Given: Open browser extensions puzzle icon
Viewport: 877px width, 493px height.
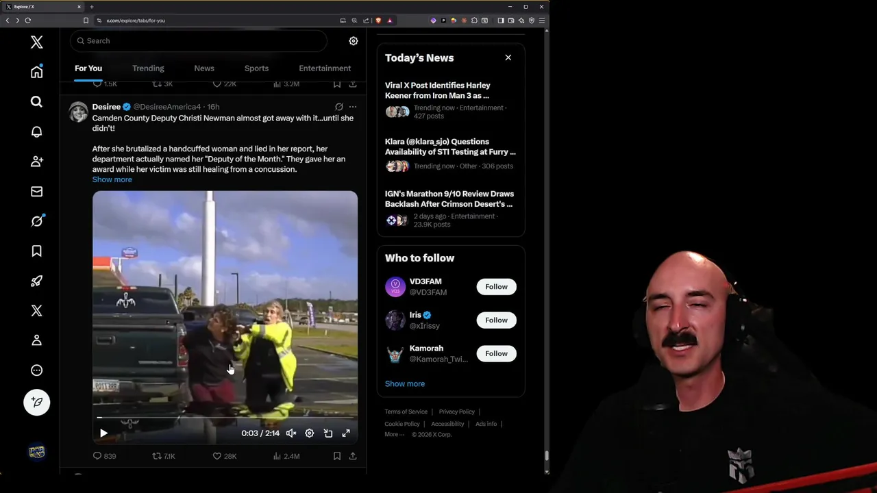Looking at the screenshot, I should coord(474,21).
